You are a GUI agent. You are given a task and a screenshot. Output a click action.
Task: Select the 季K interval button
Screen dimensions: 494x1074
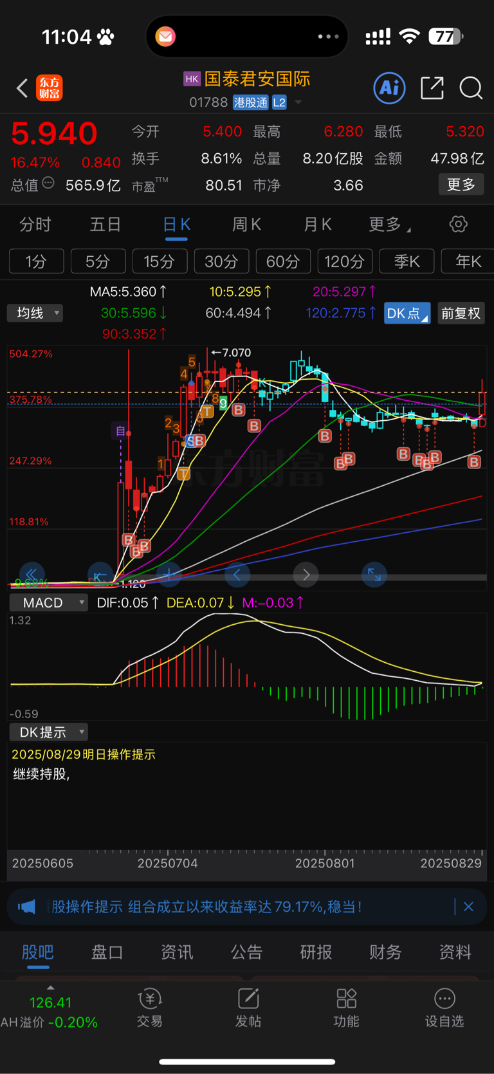click(407, 261)
